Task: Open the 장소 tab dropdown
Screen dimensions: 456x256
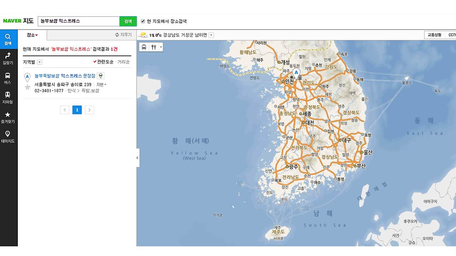Action: pos(32,35)
